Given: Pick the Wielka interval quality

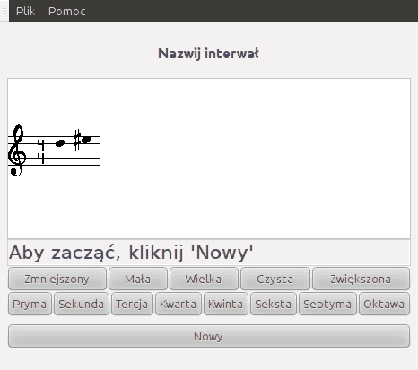Looking at the screenshot, I should coord(204,279).
